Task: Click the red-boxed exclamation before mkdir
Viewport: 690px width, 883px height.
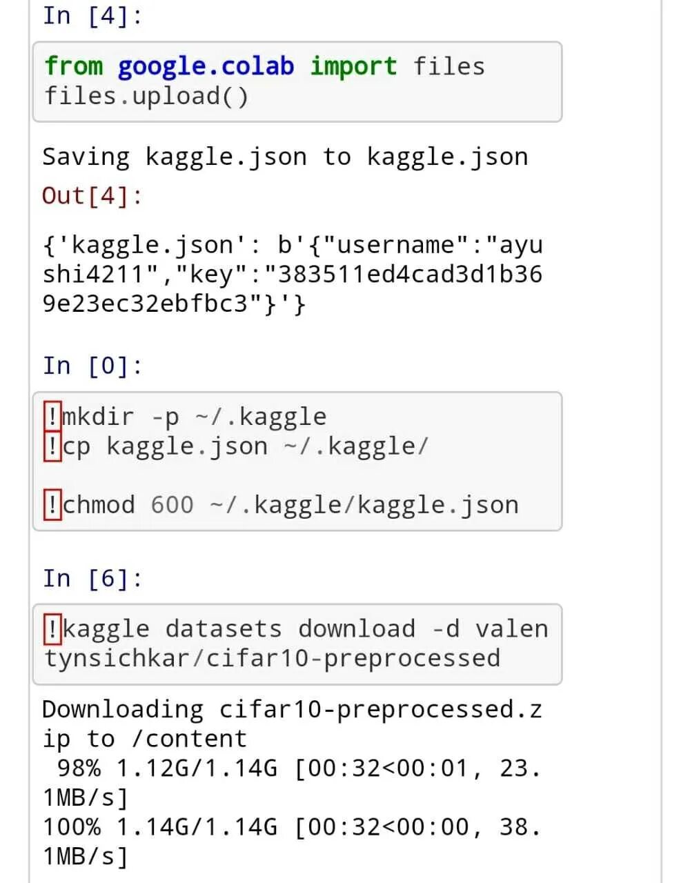Action: (52, 416)
